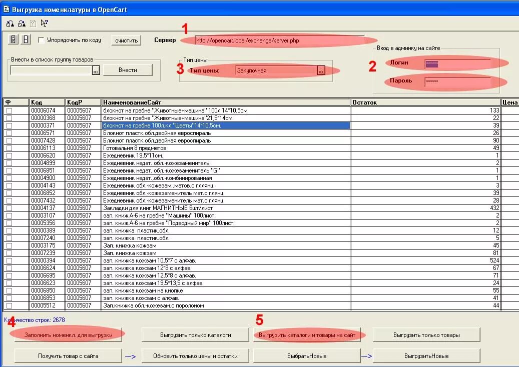Click 'Выгрузить только каталоги' button
This screenshot has width=519, height=367.
point(195,335)
